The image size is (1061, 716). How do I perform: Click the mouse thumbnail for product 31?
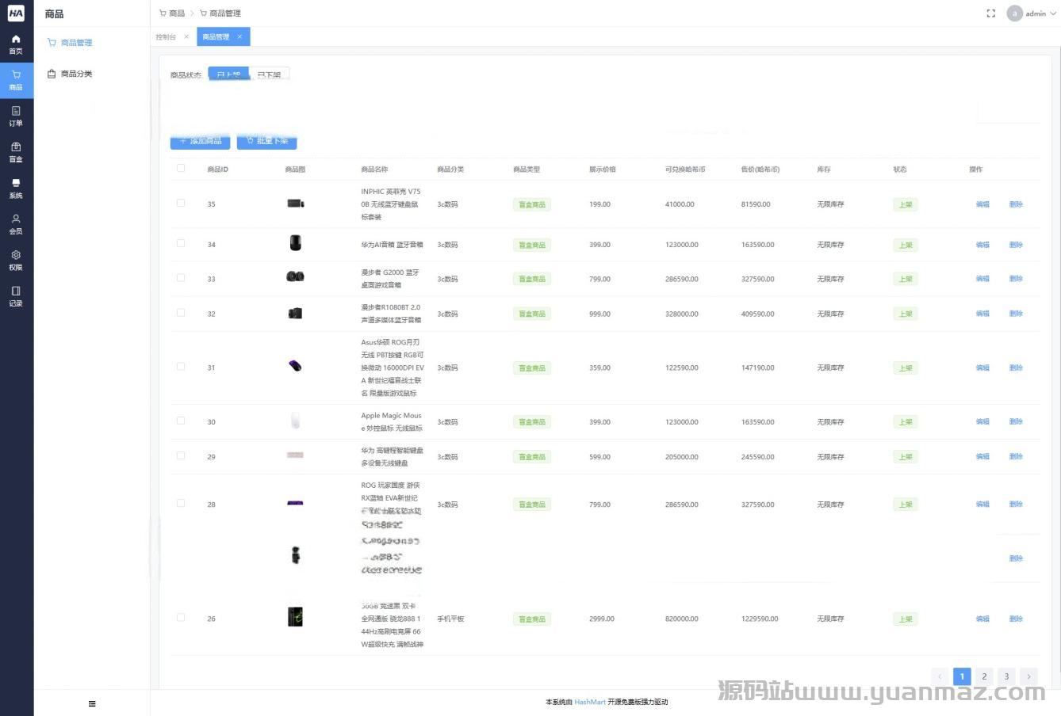[295, 366]
